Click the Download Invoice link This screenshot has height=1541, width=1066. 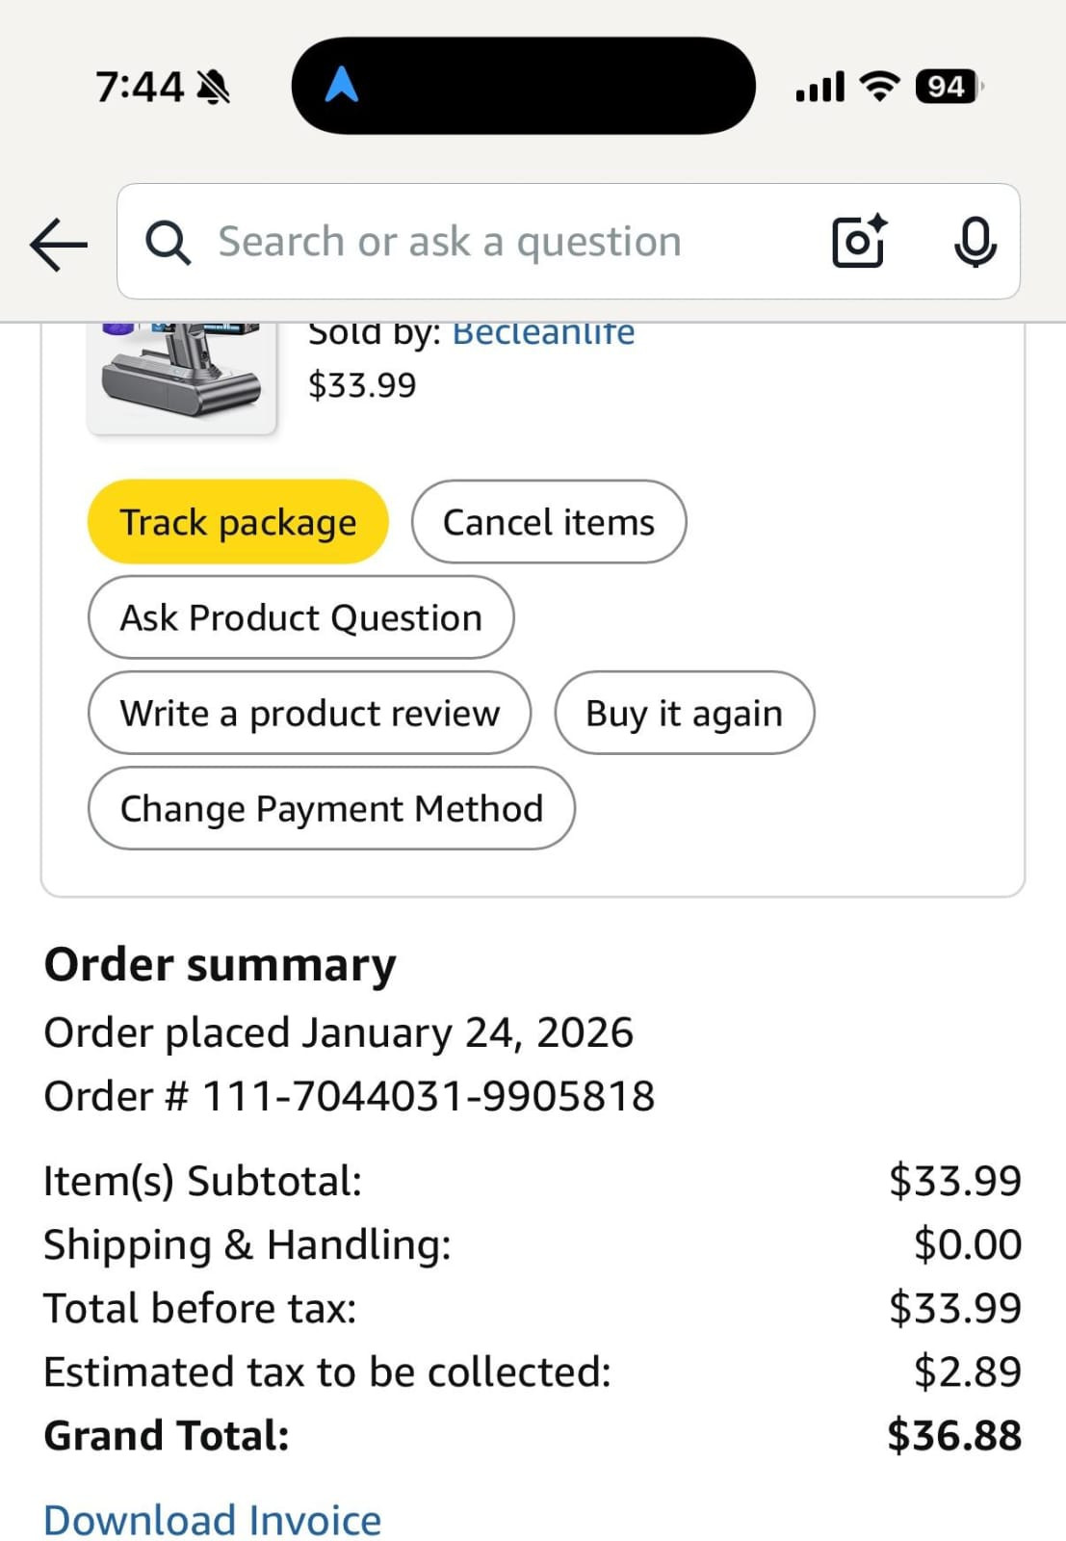(x=213, y=1520)
